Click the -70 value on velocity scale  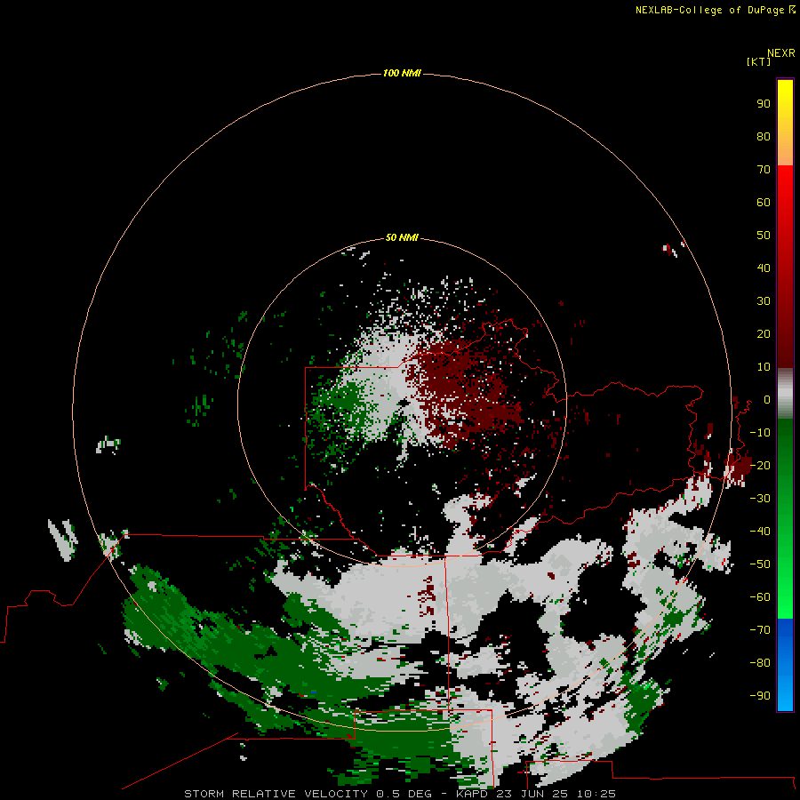760,630
